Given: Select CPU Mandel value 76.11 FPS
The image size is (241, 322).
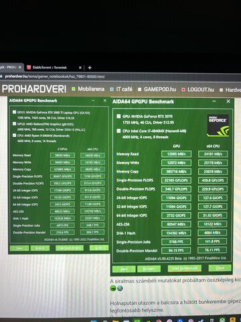Looking at the screenshot, I should [x=213, y=250].
